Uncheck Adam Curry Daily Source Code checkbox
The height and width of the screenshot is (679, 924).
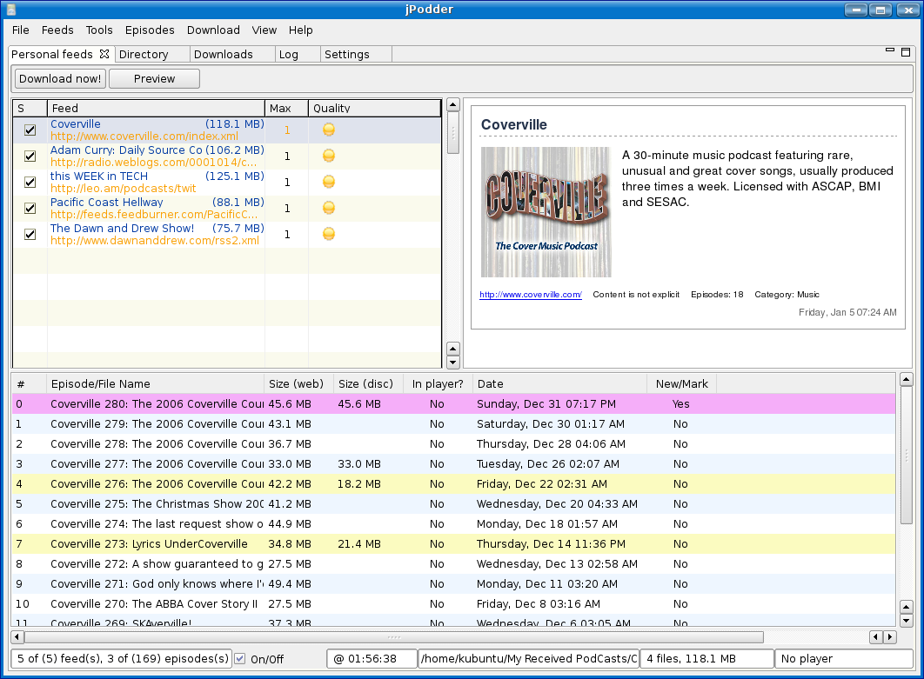30,156
